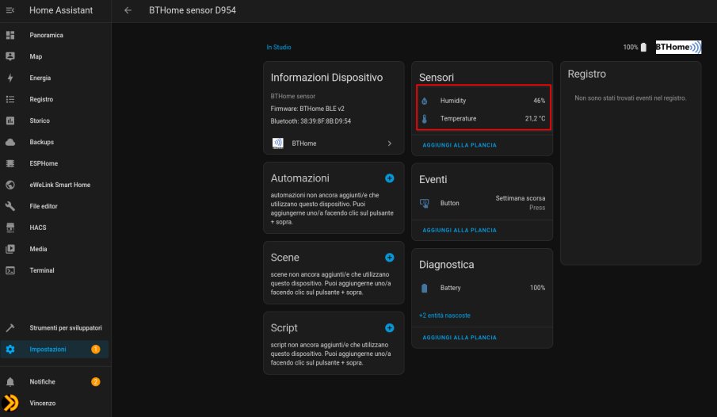
Task: Click Aggiungi alla plancia under Sensori
Action: [459, 145]
